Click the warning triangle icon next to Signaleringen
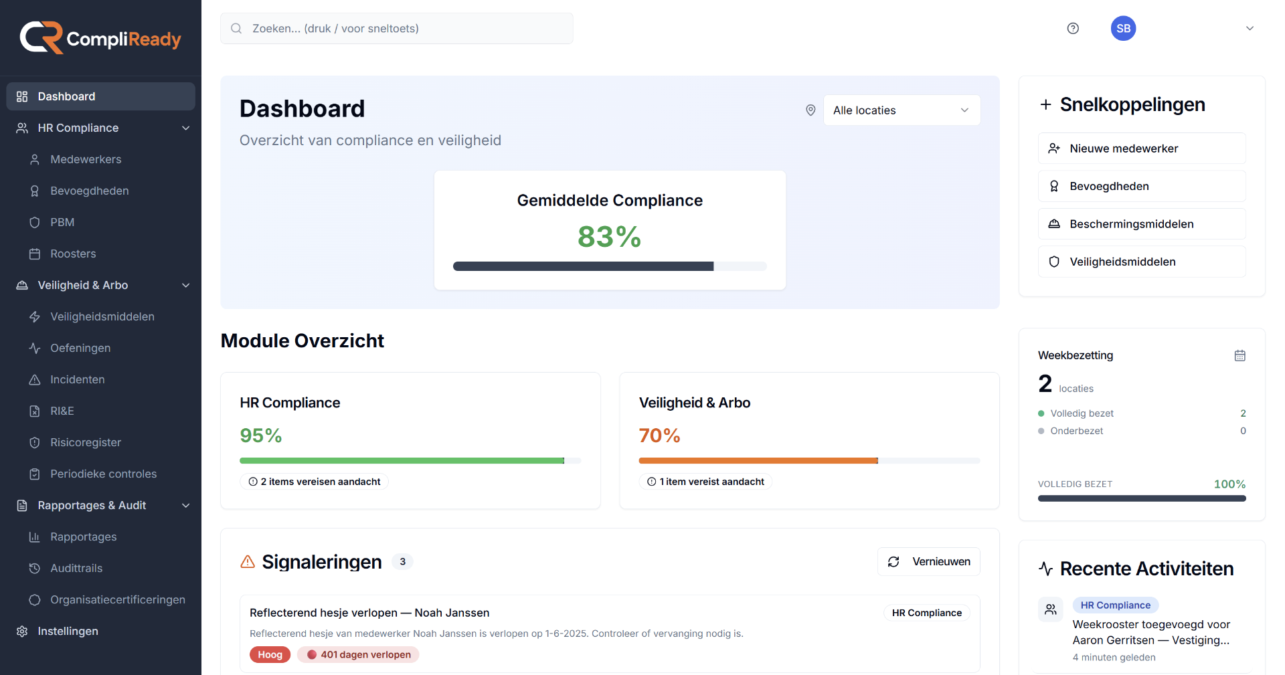1285x675 pixels. [x=248, y=561]
